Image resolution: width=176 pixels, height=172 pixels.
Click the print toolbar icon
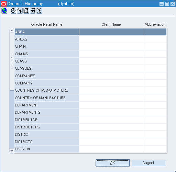(x=33, y=11)
